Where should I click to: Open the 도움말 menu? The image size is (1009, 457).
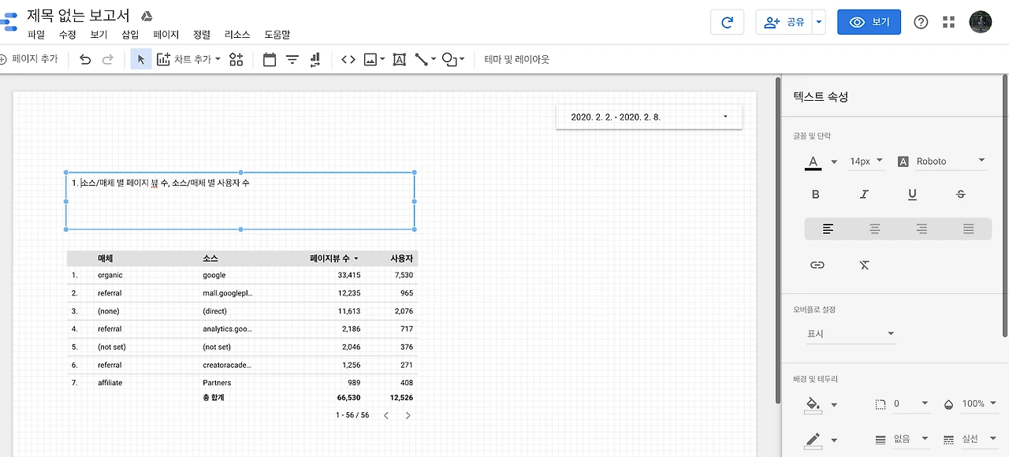(277, 35)
